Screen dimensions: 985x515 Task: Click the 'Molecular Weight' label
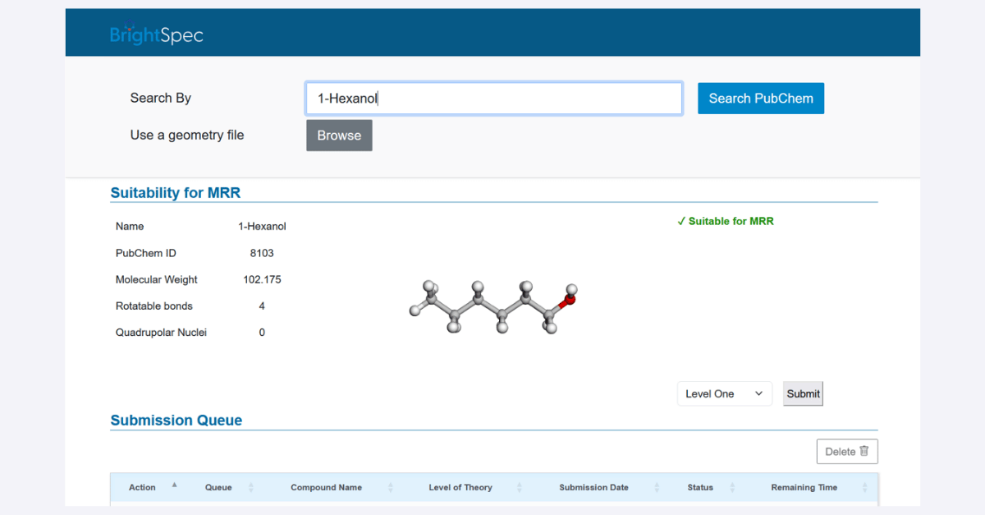[157, 279]
